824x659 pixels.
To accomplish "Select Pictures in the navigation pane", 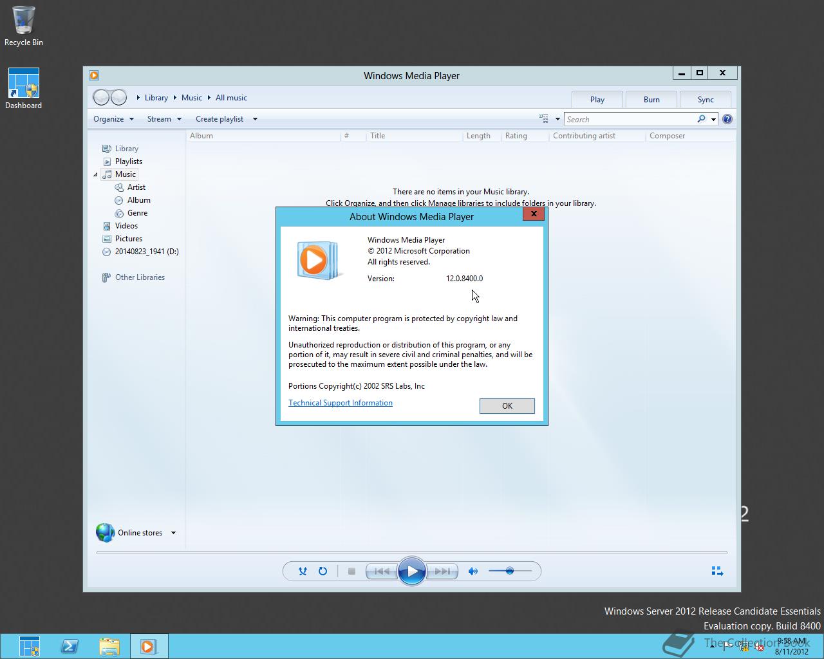I will pos(129,239).
